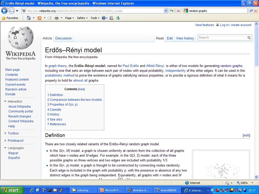Go to Random article in the sidebar
Image resolution: width=259 pixels, height=194 pixels.
coord(16,89)
